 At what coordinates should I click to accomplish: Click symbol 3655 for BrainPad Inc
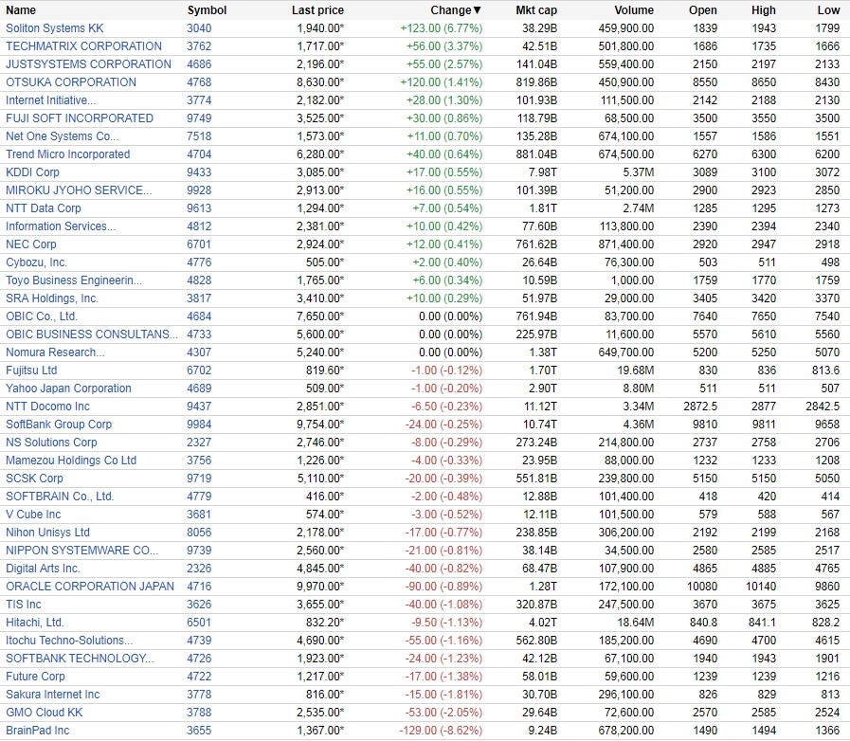coord(199,731)
